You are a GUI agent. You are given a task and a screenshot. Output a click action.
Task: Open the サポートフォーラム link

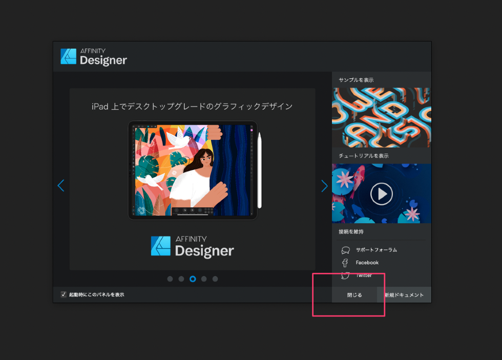point(376,250)
